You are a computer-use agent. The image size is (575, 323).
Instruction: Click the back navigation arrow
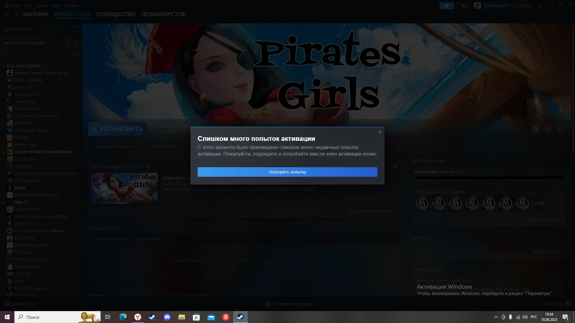coord(7,14)
